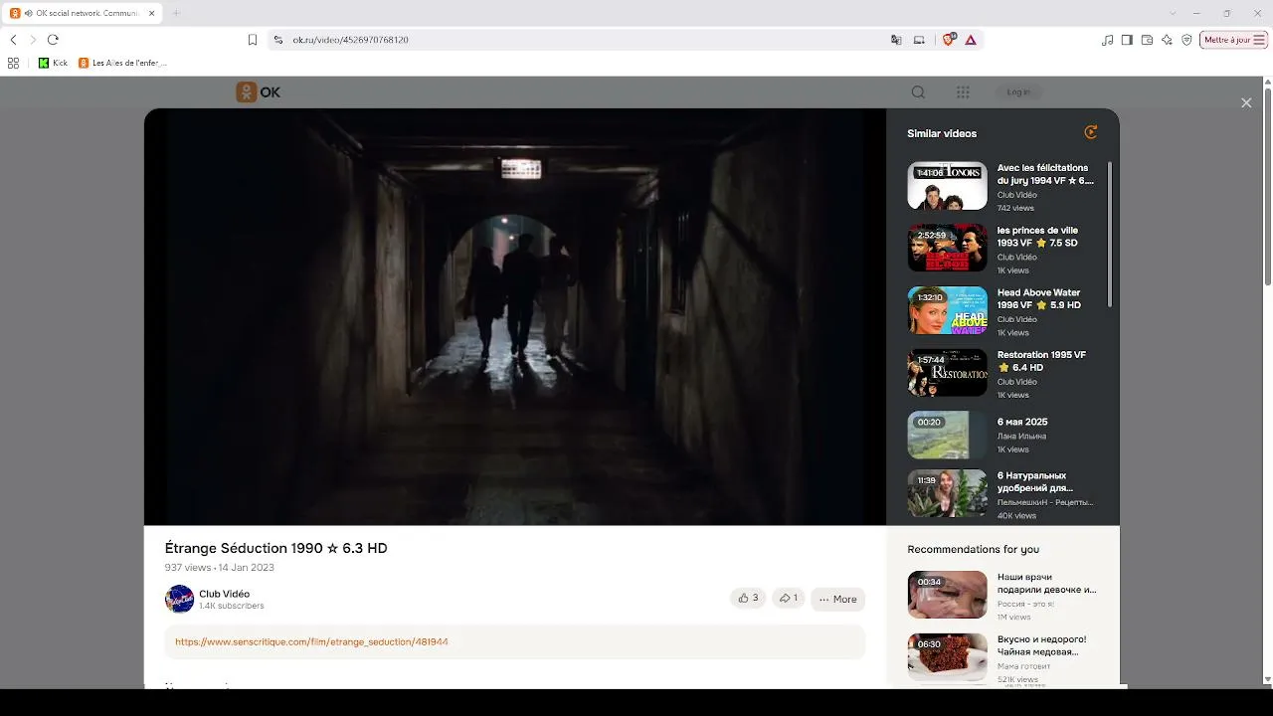Screen dimensions: 1273x716
Task: Open the Brave VPN shield icon
Action: pyautogui.click(x=1186, y=40)
